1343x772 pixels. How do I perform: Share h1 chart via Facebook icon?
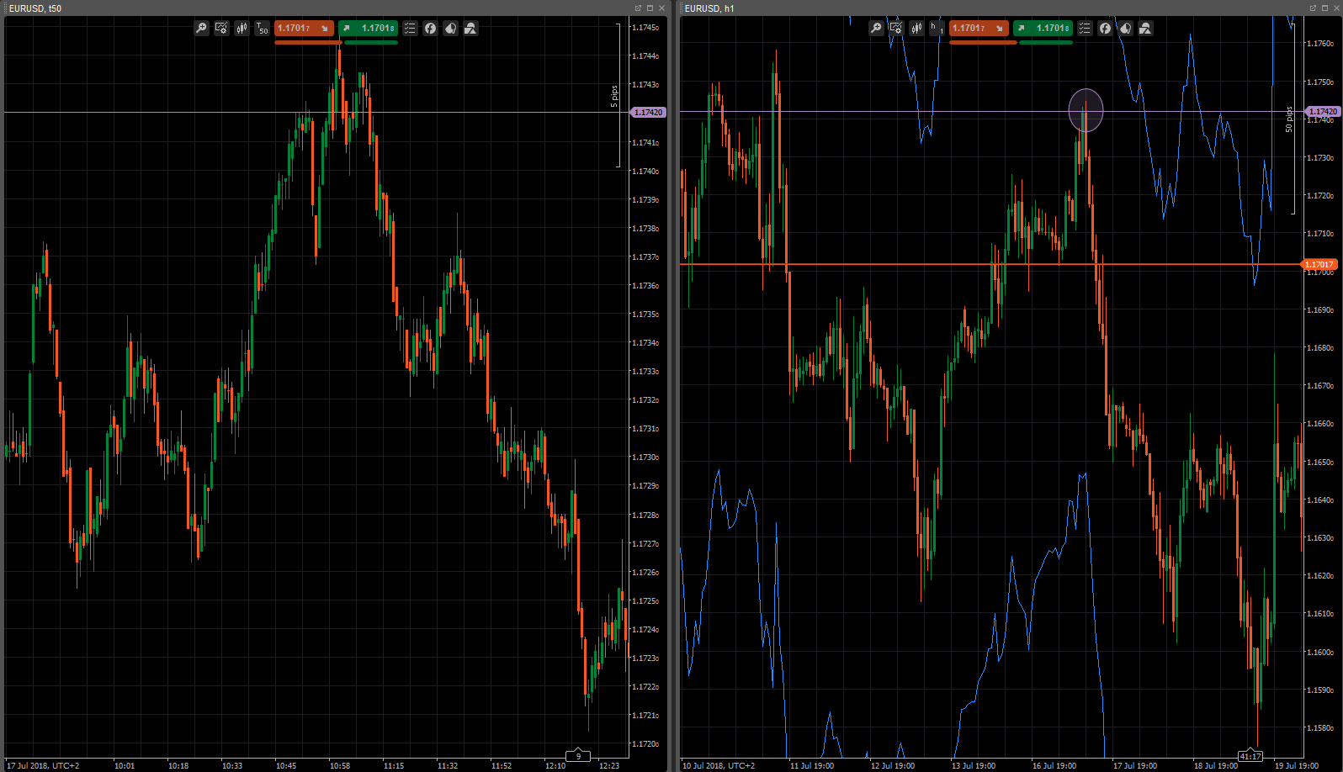point(1105,29)
